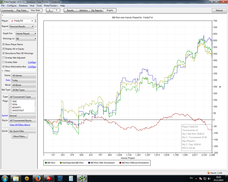Image resolution: width=228 pixels, height=182 pixels.
Task: Open Blind filter All Blinds dropdown
Action: [x=23, y=85]
